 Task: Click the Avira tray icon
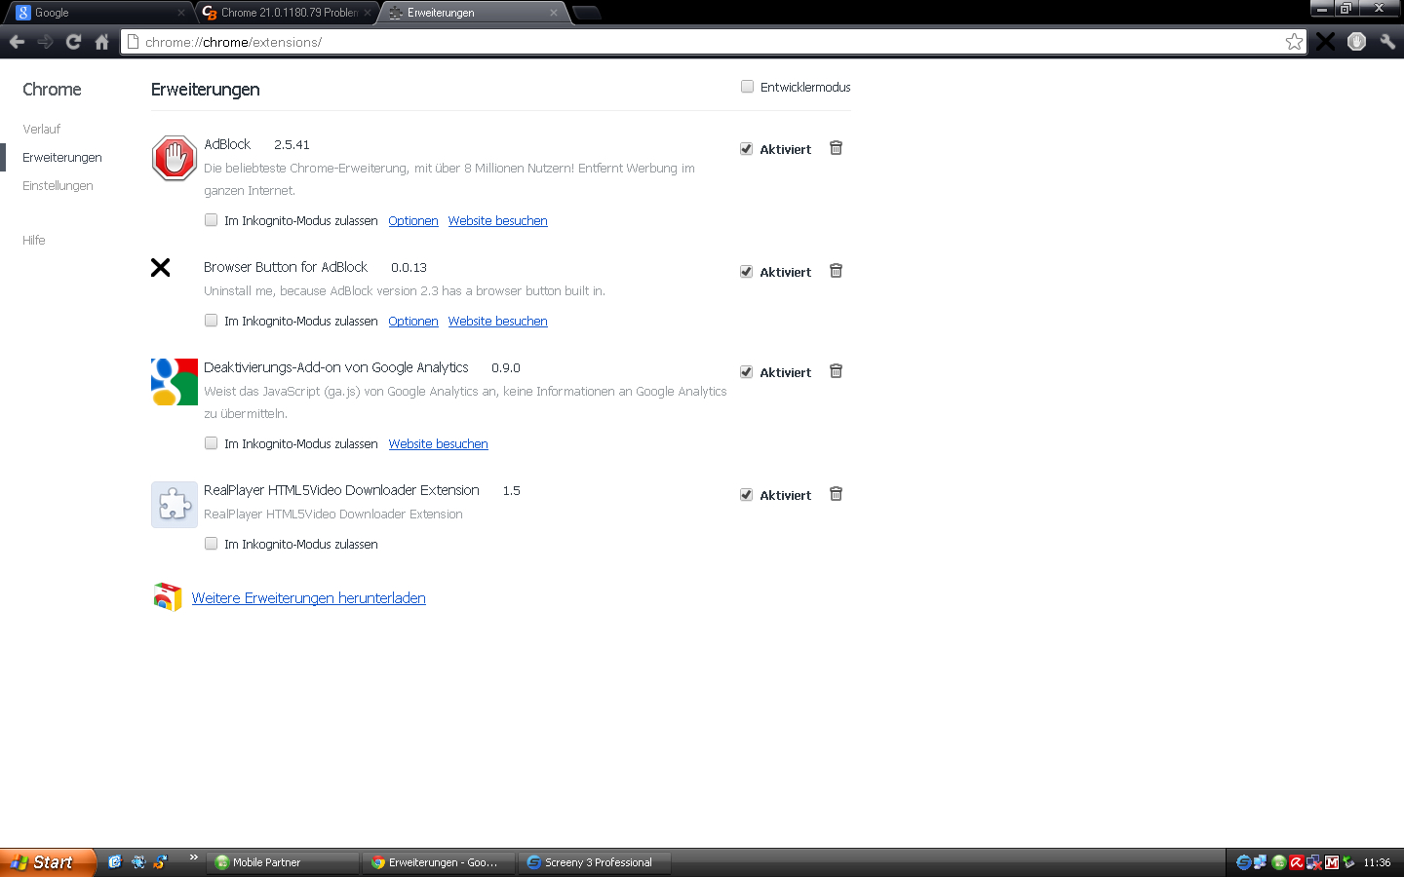tap(1296, 862)
